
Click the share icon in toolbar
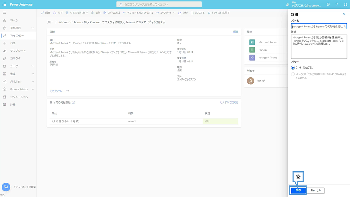(55, 13)
